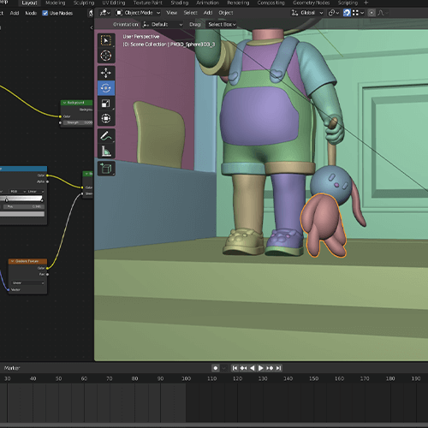This screenshot has height=428, width=428.
Task: Switch to Sculpting workspace tab
Action: [x=84, y=3]
